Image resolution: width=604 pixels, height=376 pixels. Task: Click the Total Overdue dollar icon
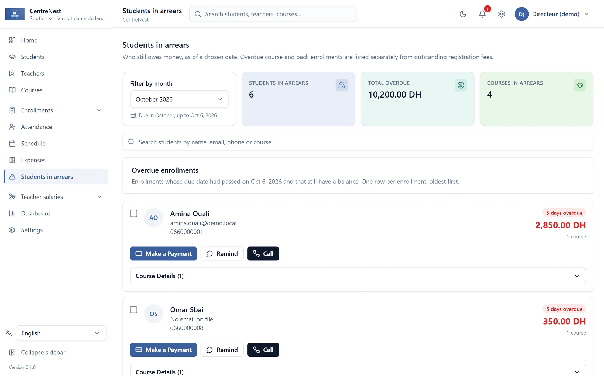click(x=461, y=85)
